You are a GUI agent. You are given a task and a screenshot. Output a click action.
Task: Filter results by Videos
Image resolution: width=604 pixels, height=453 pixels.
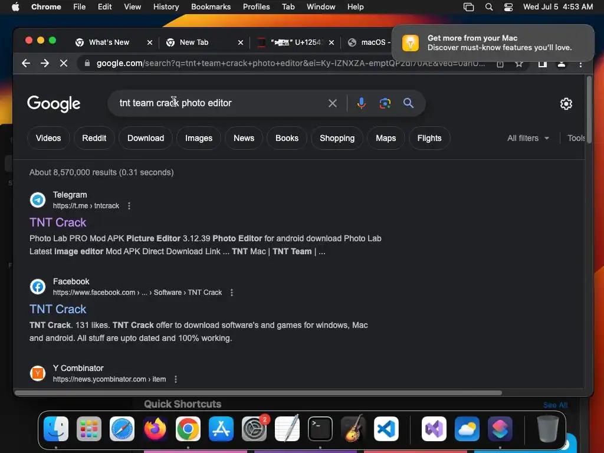coord(48,138)
